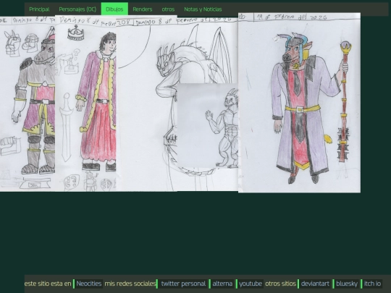
Task: Open the Renders page
Action: point(143,9)
